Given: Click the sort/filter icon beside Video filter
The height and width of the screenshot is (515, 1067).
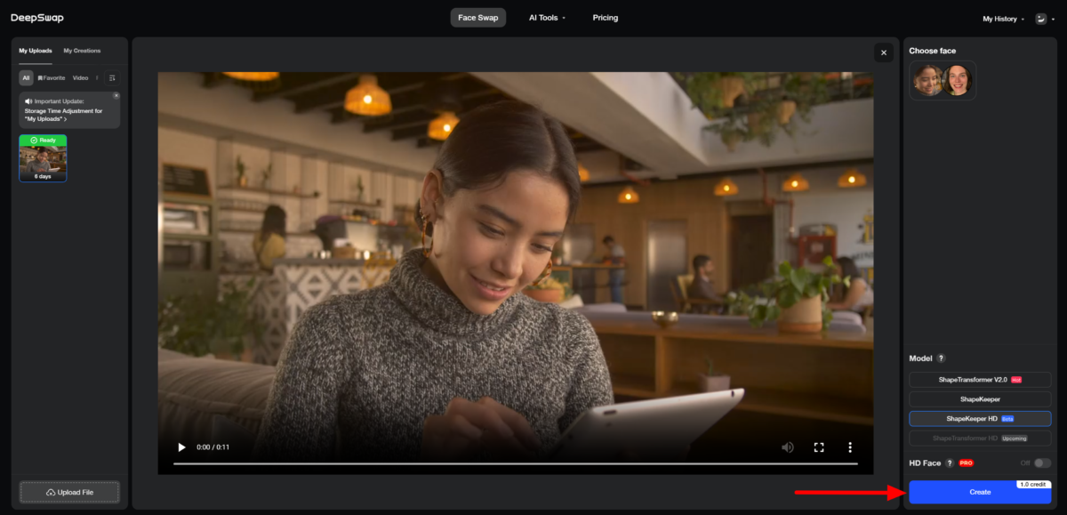Looking at the screenshot, I should (112, 77).
